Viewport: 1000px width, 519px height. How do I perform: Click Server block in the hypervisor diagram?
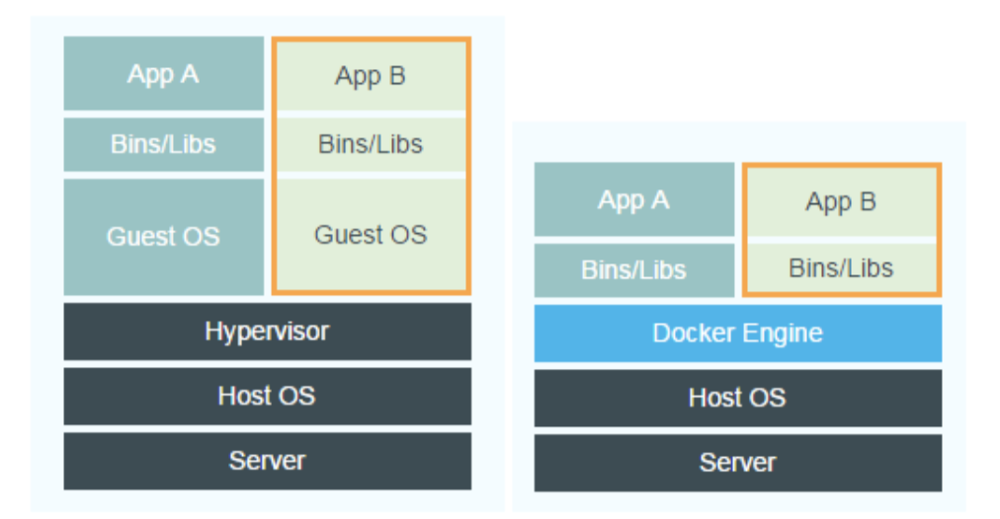[x=267, y=461]
